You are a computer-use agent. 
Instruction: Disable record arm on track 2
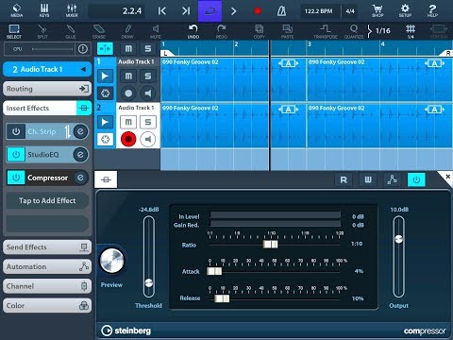[128, 139]
